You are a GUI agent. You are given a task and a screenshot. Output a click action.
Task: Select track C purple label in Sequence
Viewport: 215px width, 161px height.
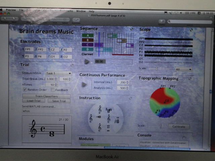[x=88, y=45]
